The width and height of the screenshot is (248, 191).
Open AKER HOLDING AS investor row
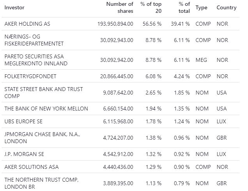pyautogui.click(x=27, y=24)
